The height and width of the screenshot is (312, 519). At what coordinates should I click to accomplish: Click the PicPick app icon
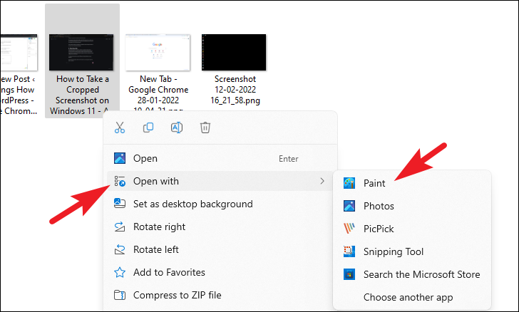pyautogui.click(x=349, y=229)
